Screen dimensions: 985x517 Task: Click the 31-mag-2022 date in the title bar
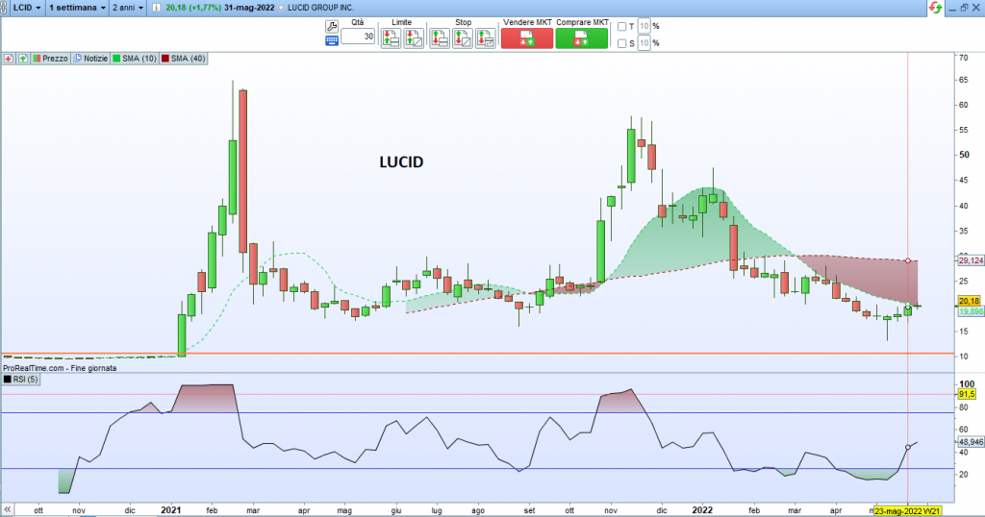pyautogui.click(x=249, y=8)
